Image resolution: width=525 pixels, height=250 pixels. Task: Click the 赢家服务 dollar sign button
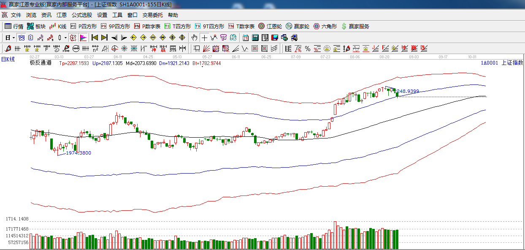[x=355, y=26]
